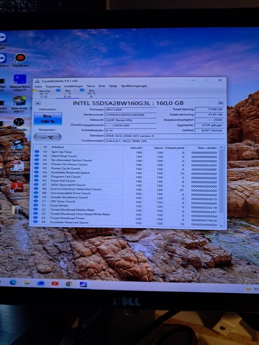The height and width of the screenshot is (345, 259).
Task: Open YouTube icon in taskbar
Action: click(x=55, y=284)
